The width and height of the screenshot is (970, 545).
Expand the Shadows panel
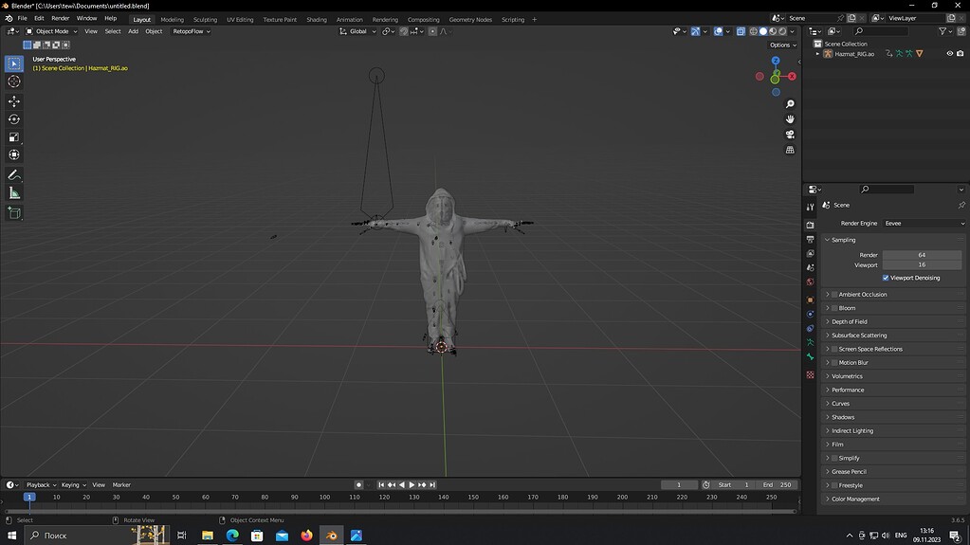(x=843, y=417)
